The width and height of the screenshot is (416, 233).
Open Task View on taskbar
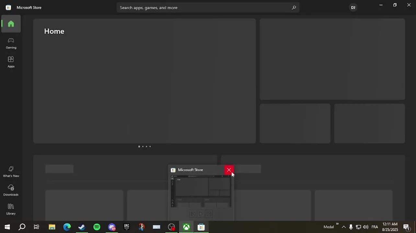pos(36,227)
